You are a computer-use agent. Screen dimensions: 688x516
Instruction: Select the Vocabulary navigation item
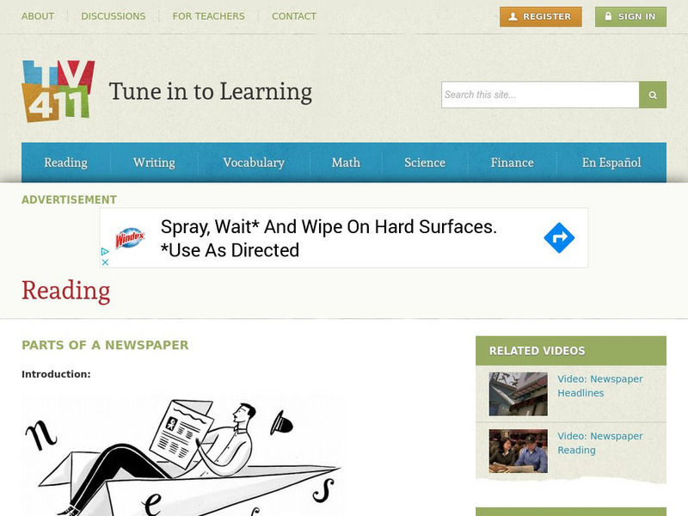coord(254,163)
